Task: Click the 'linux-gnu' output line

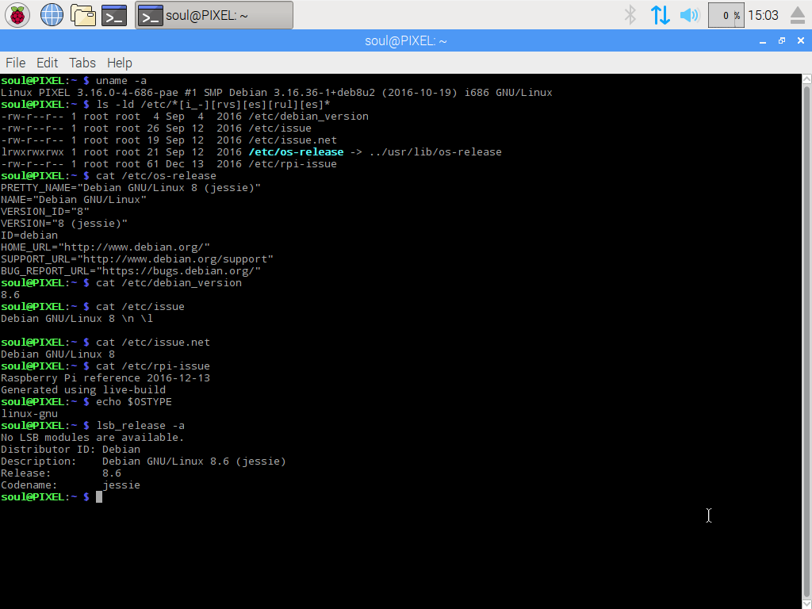Action: coord(29,413)
